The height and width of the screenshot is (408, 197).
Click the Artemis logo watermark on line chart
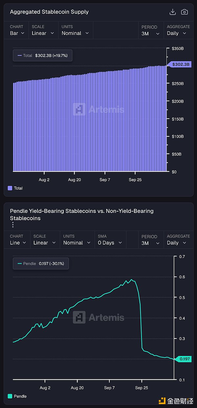(x=98, y=317)
